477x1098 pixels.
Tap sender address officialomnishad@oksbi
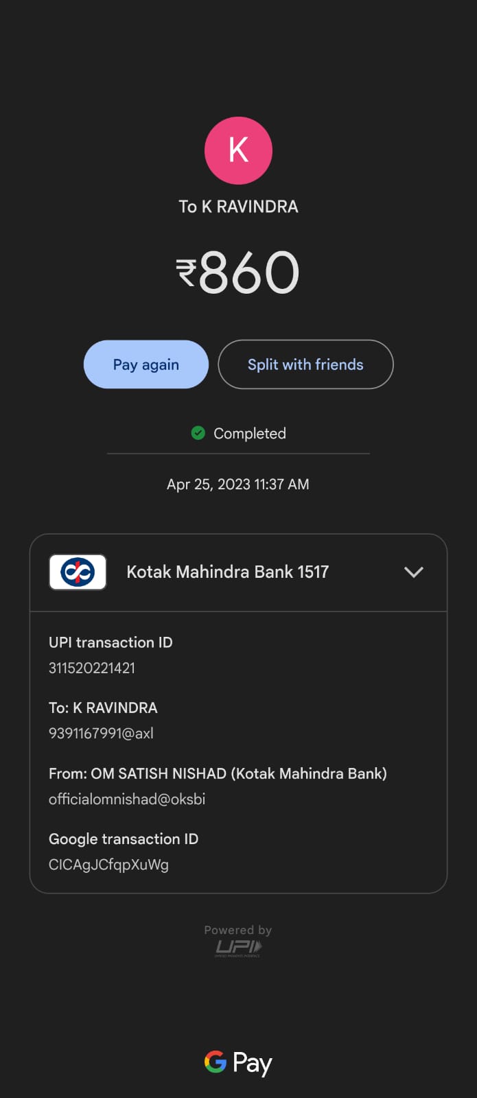click(x=127, y=799)
